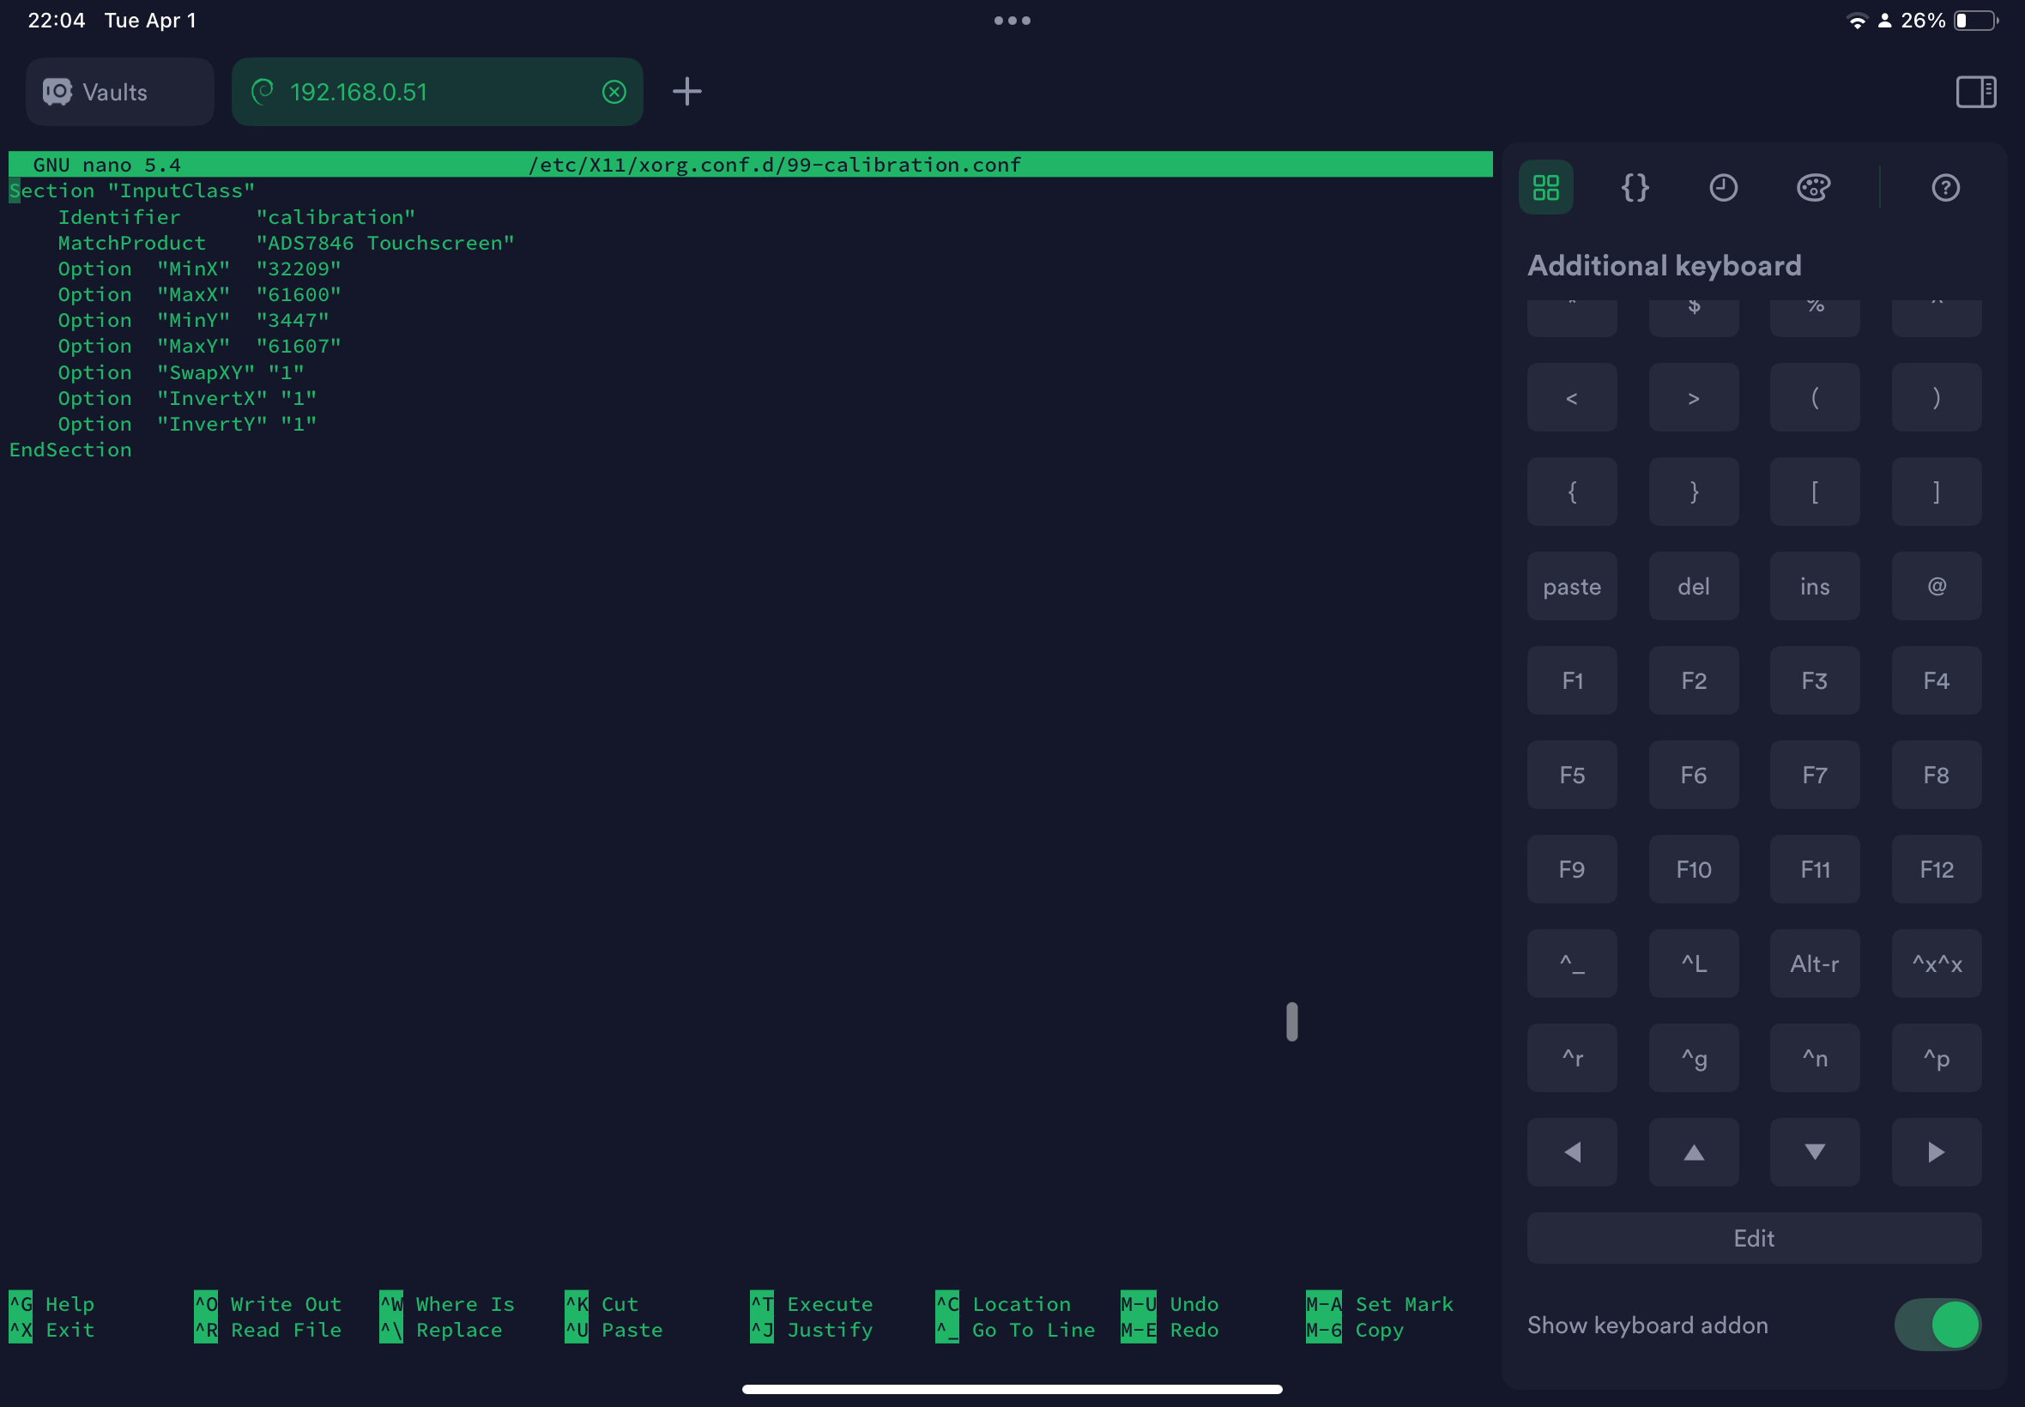Add a new terminal tab
The image size is (2025, 1407).
pos(686,92)
